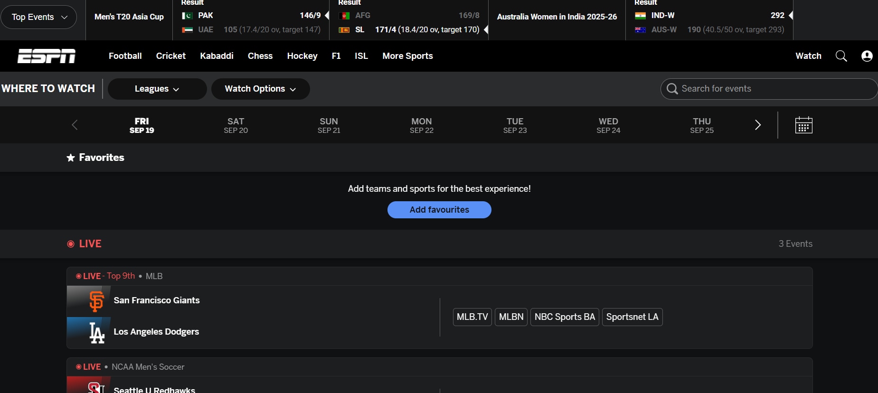Click the India flag next to IND-W
The image size is (878, 393).
click(641, 16)
